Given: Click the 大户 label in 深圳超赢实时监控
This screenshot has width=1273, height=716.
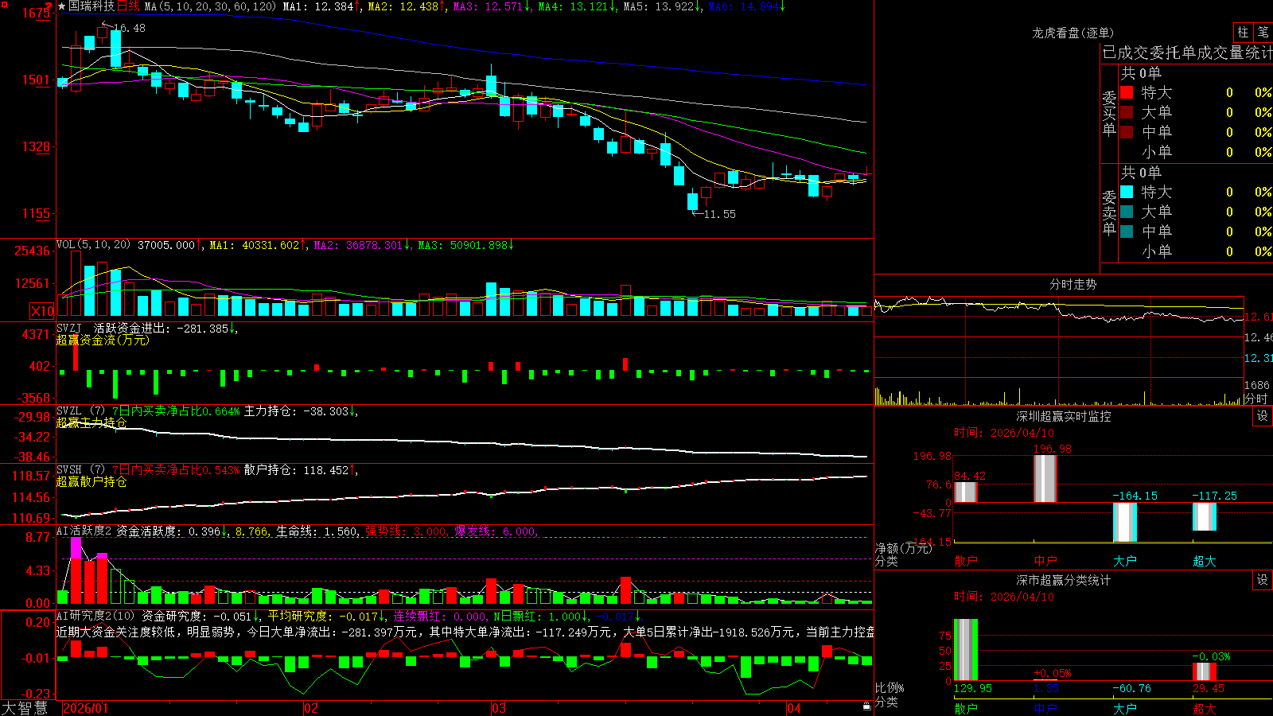Looking at the screenshot, I should coord(1125,561).
